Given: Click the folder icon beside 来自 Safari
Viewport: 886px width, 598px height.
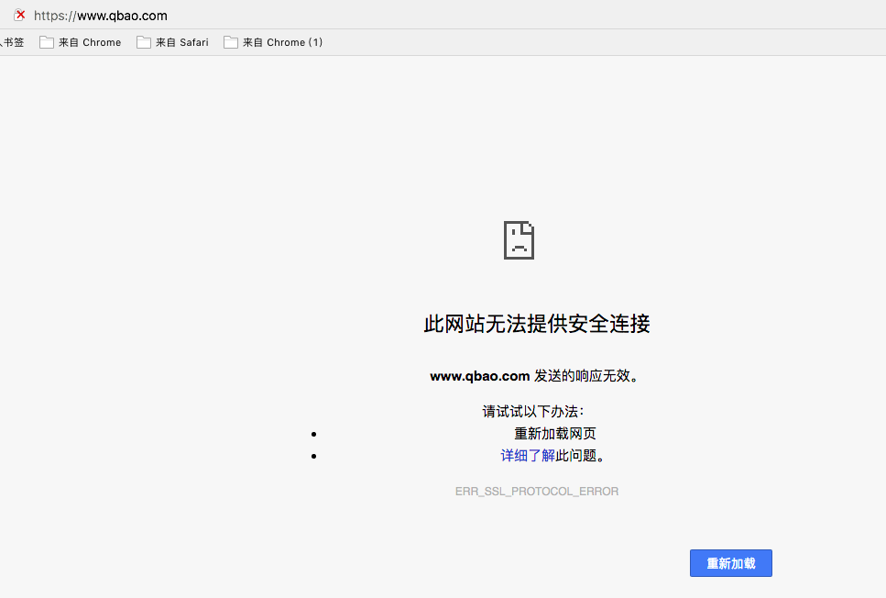Looking at the screenshot, I should coord(142,41).
